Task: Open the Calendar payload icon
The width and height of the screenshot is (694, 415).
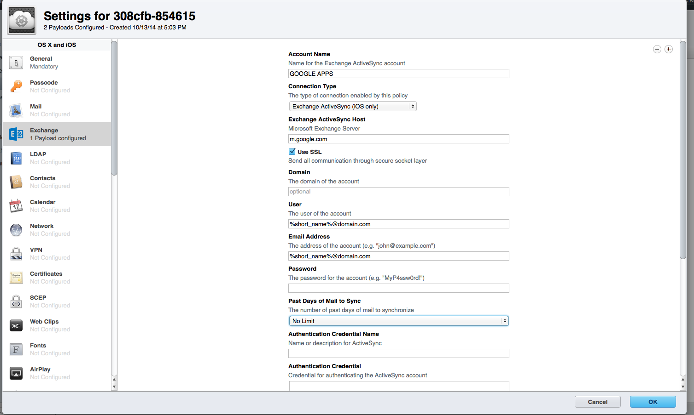Action: coord(17,206)
